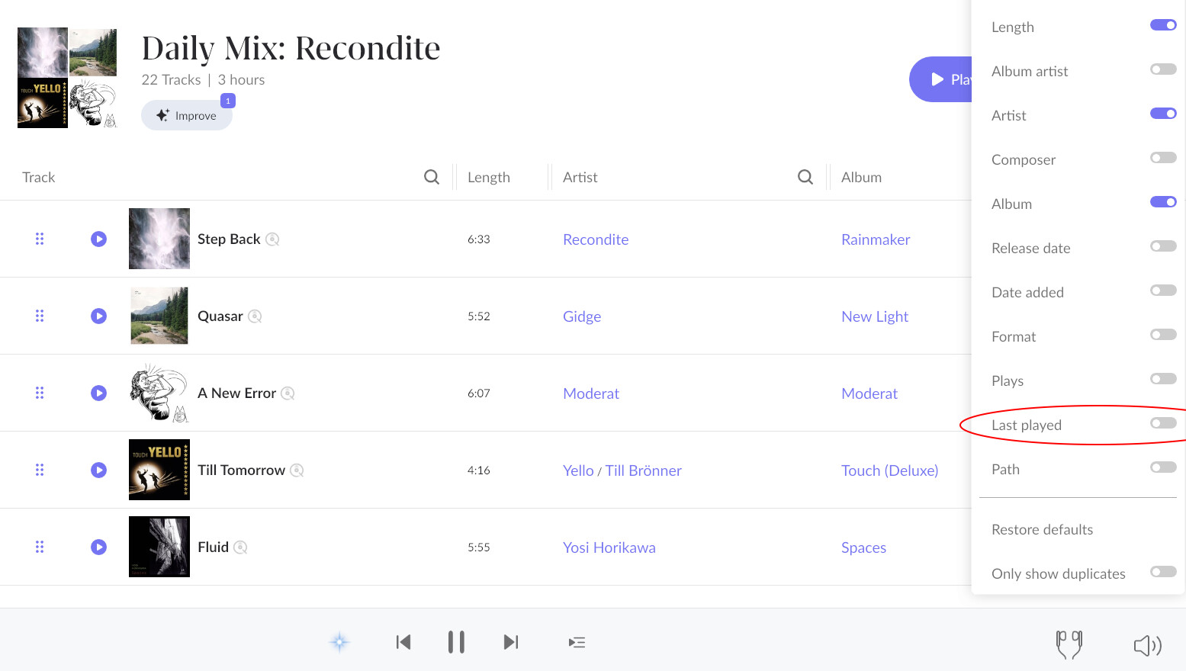Image resolution: width=1186 pixels, height=671 pixels.
Task: Enable the Date added column toggle
Action: 1163,291
